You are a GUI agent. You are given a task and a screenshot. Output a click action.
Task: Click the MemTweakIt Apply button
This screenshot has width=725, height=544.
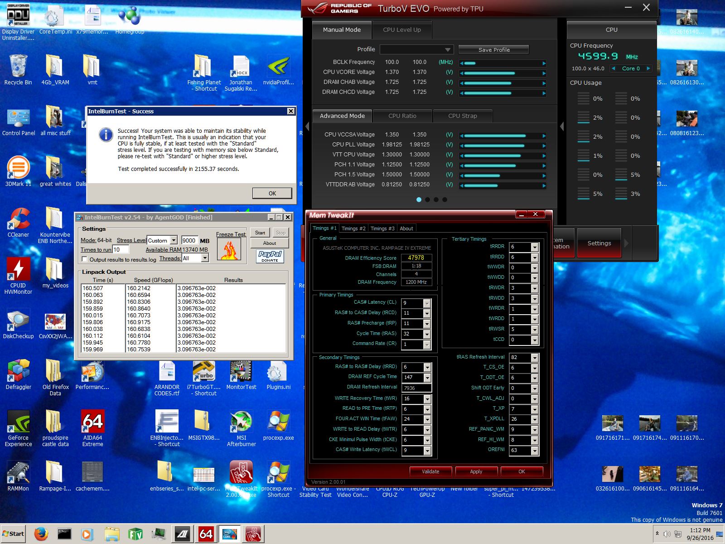[x=476, y=471]
